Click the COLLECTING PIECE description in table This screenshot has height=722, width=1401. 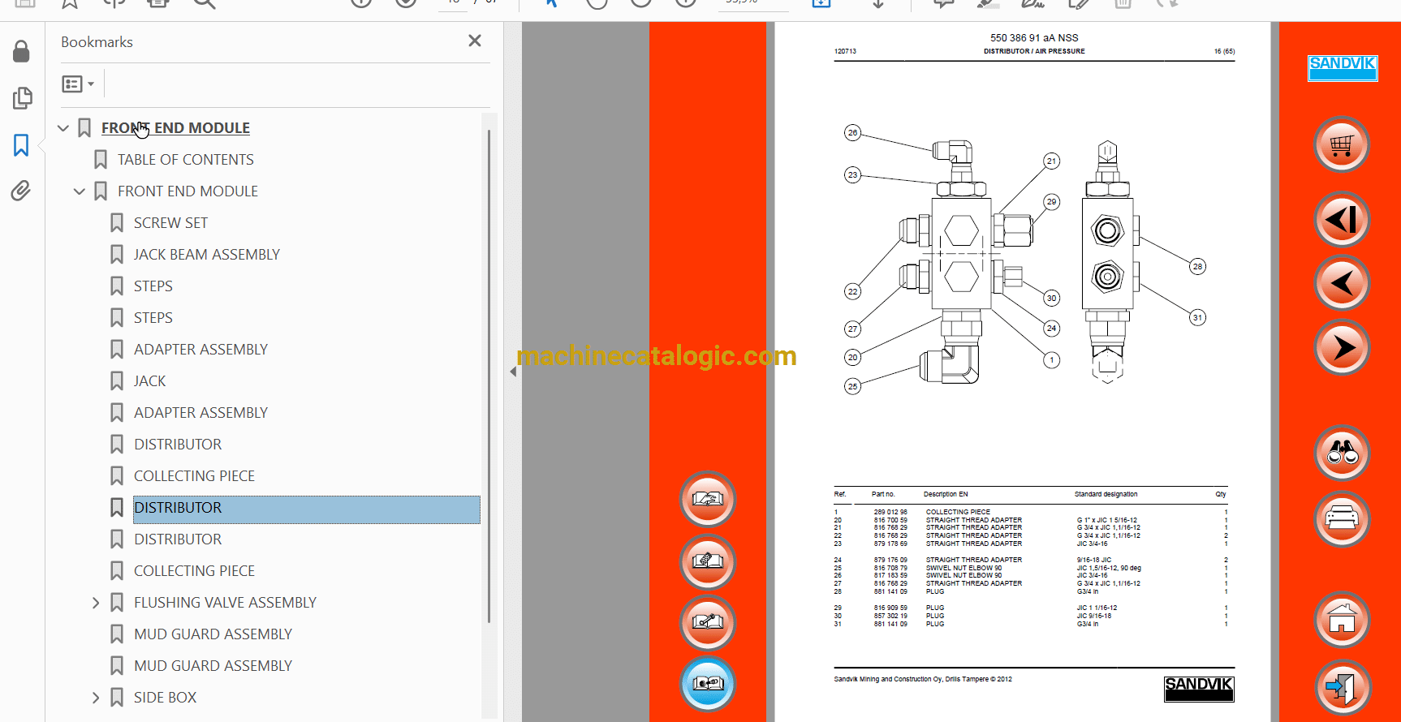coord(958,512)
